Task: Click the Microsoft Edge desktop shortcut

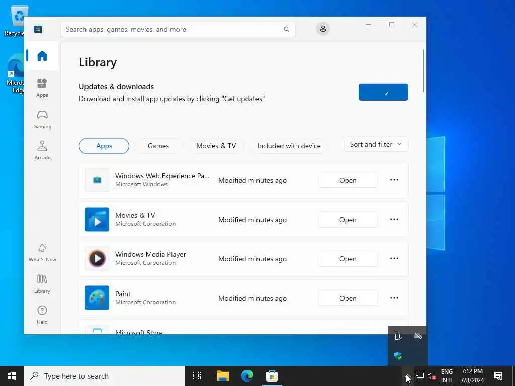Action: click(15, 74)
